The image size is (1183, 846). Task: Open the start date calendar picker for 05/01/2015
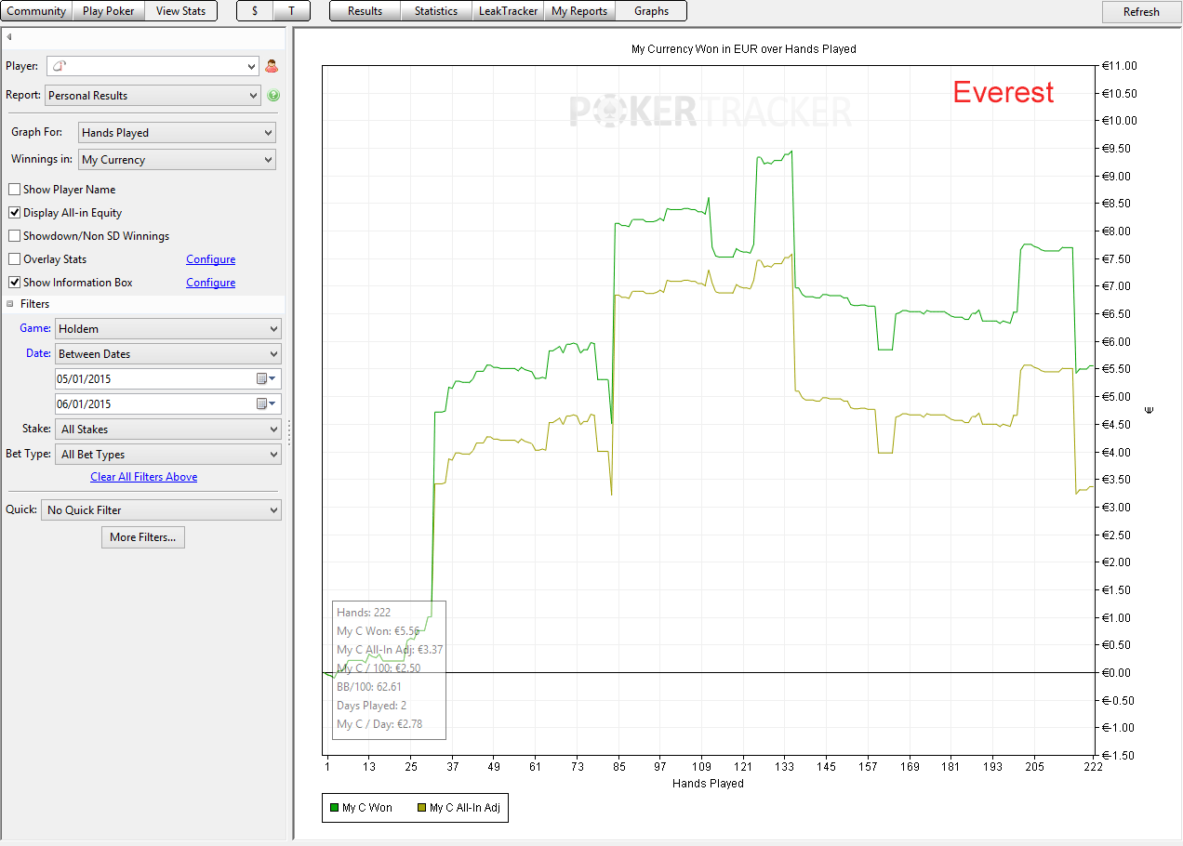click(266, 378)
